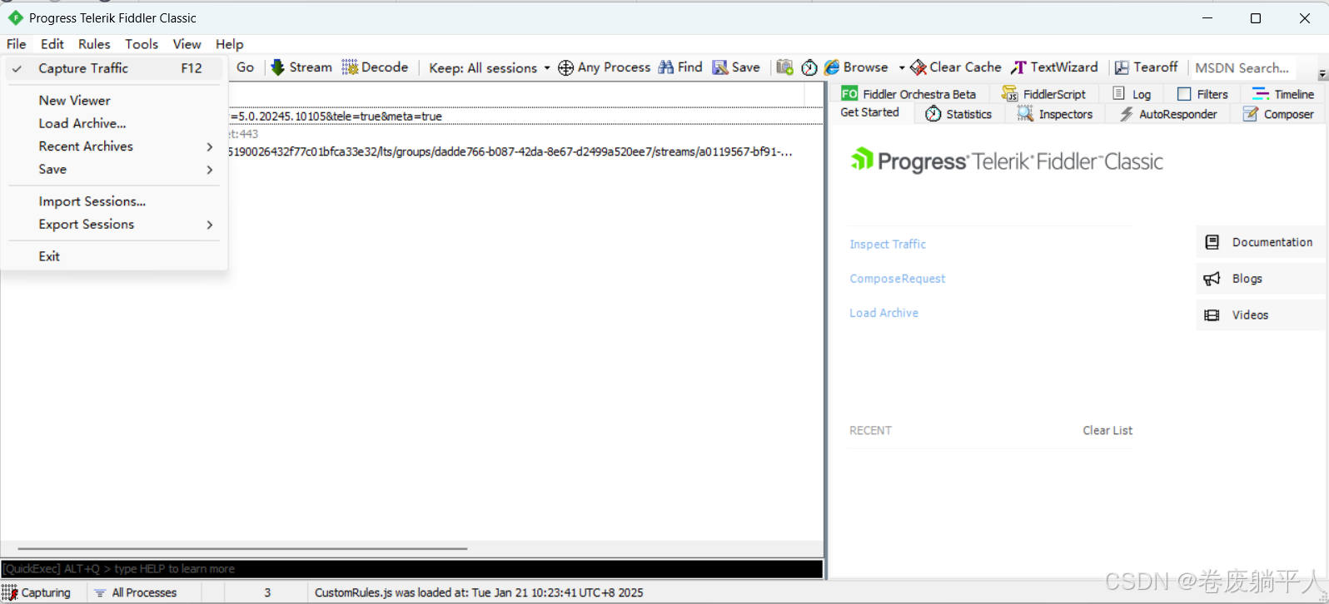Screen dimensions: 1329x604
Task: Choose Load Archive... in File menu
Action: pyautogui.click(x=116, y=123)
